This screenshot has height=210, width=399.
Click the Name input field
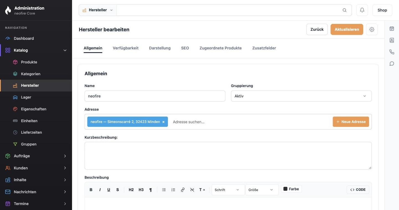tap(155, 96)
